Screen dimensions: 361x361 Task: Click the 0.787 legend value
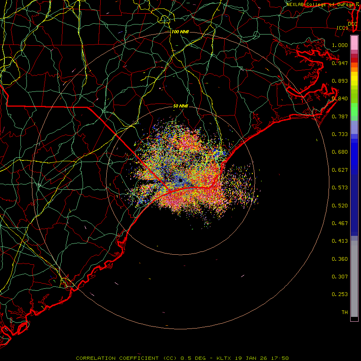[x=340, y=116]
